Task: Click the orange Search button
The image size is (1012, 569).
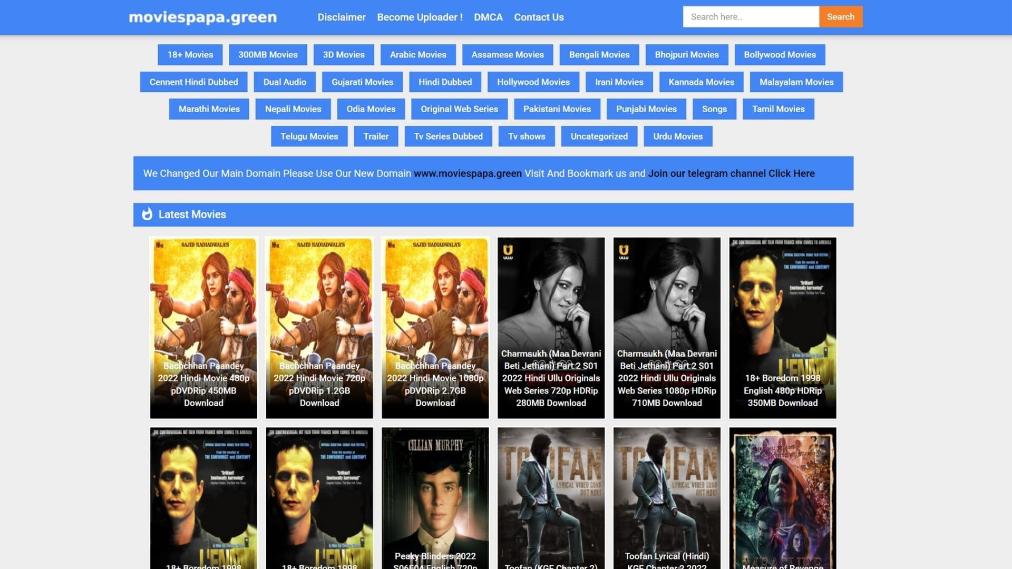Action: 841,17
